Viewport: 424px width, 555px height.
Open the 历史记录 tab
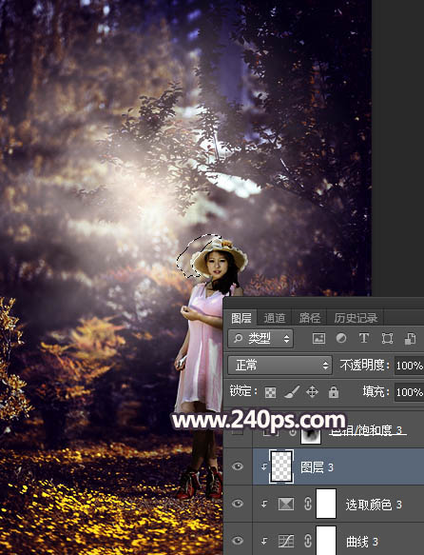pos(356,318)
